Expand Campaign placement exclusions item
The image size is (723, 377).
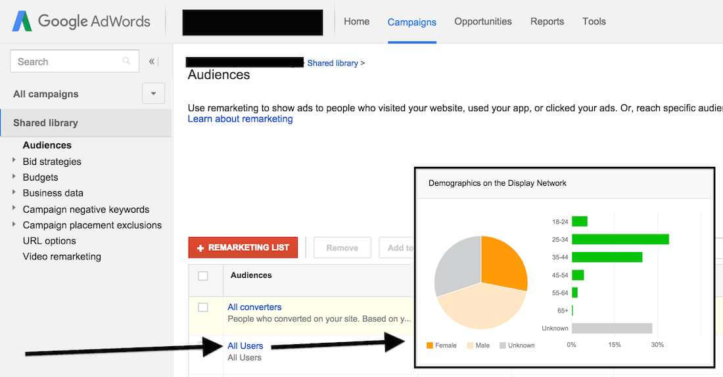pos(14,225)
